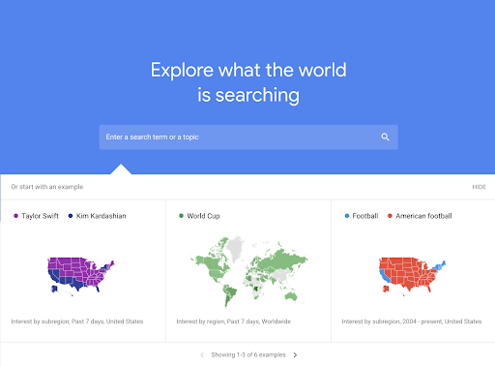The image size is (495, 367).
Task: Open the Taylor Swift term label
Action: pos(41,216)
